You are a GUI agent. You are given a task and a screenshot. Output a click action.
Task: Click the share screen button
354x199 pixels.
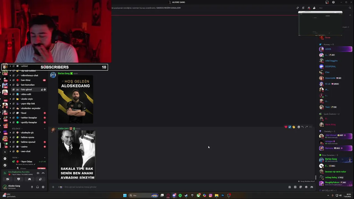pos(19,179)
